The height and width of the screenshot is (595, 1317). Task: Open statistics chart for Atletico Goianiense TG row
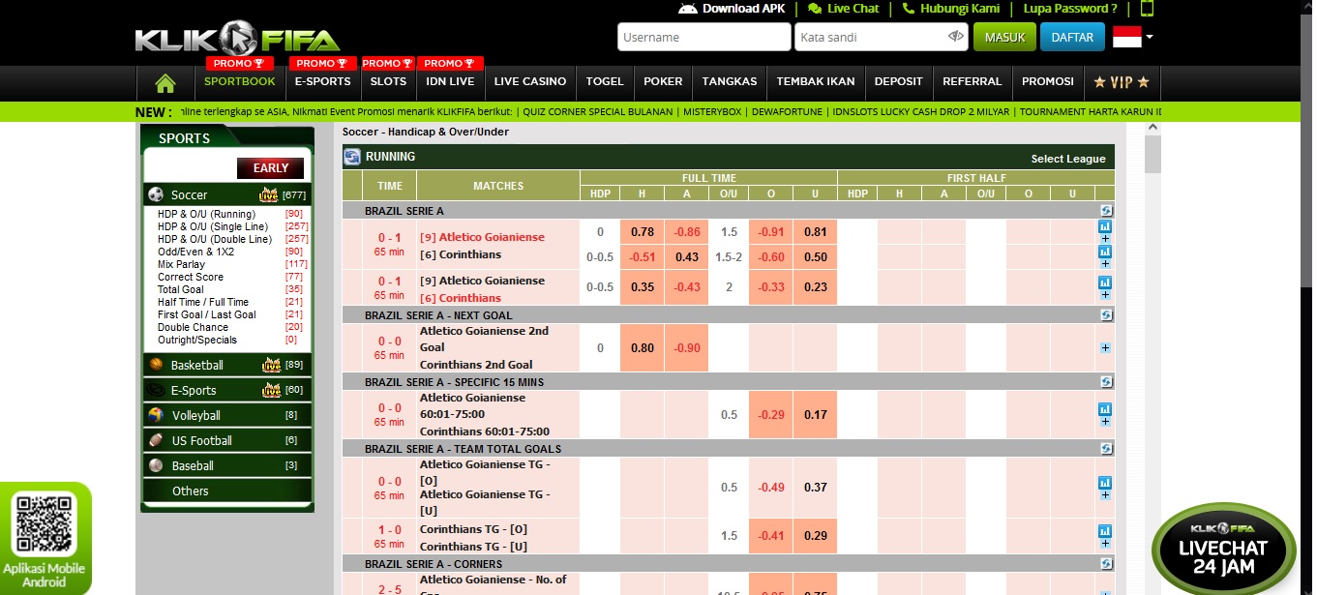pos(1105,482)
